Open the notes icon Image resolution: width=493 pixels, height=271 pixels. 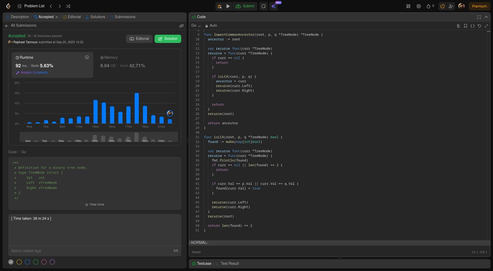coord(263,6)
